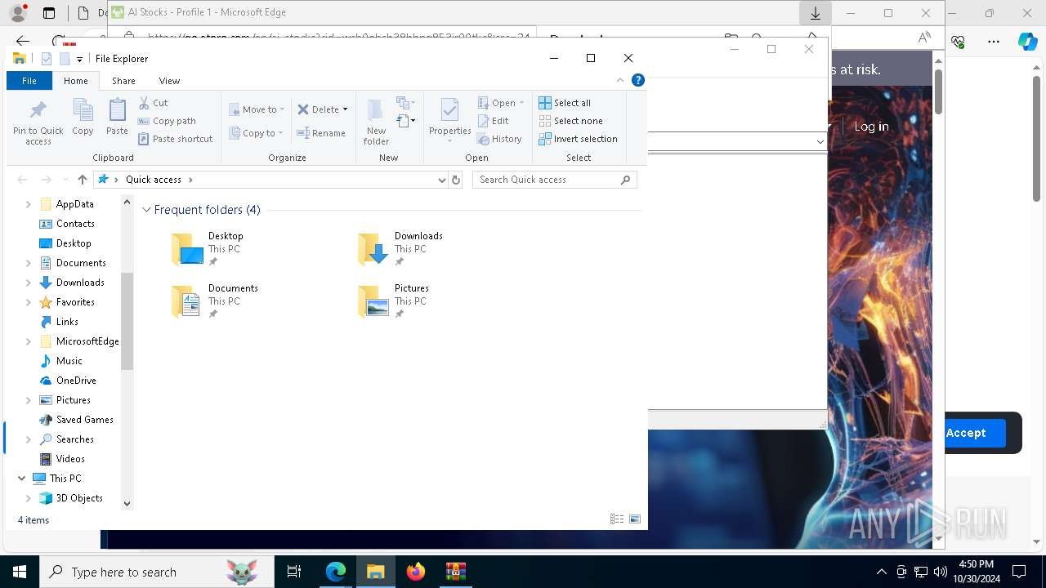
Task: Open the File menu tab
Action: [x=29, y=81]
